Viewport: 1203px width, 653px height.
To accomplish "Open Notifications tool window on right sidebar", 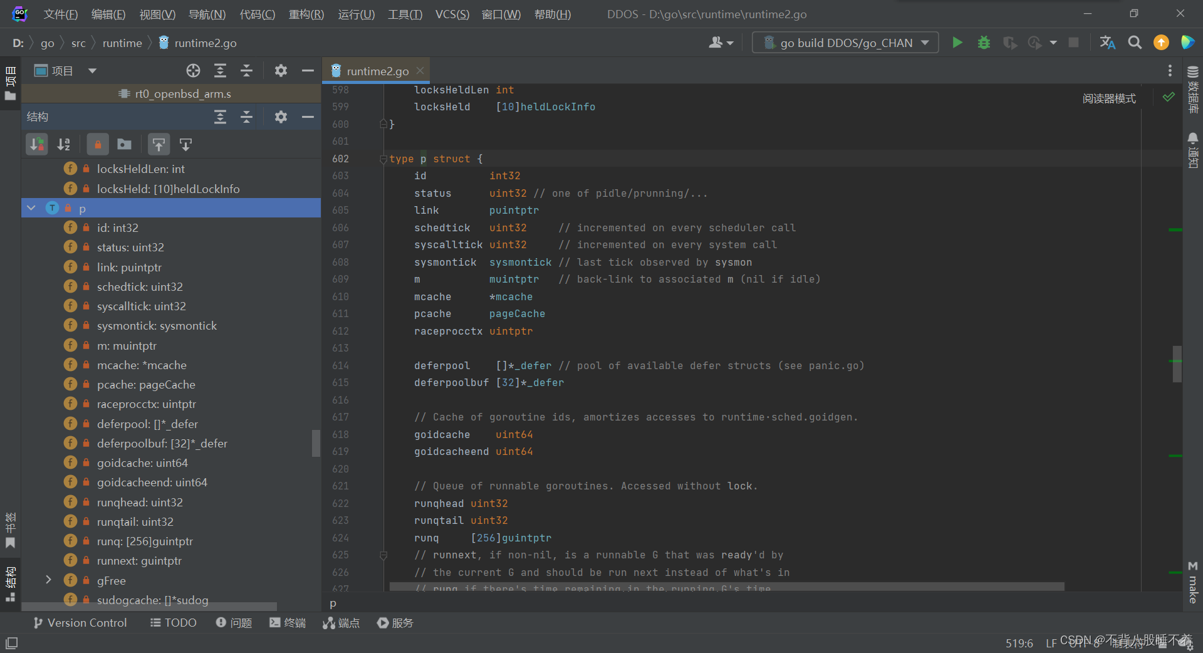I will 1193,150.
